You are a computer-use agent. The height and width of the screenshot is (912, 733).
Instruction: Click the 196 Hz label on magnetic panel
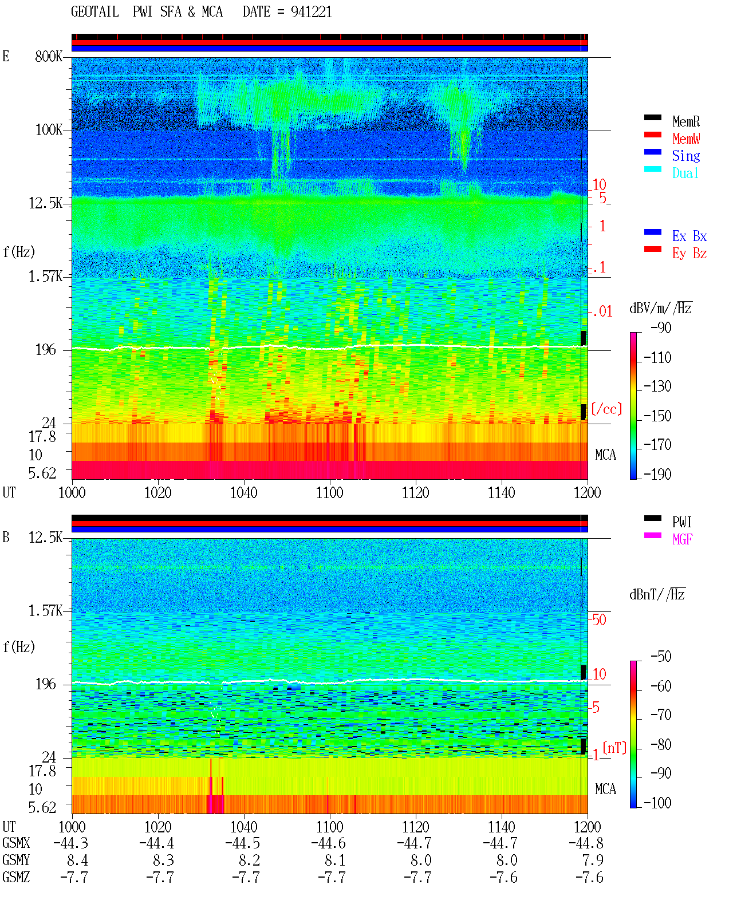[x=45, y=684]
